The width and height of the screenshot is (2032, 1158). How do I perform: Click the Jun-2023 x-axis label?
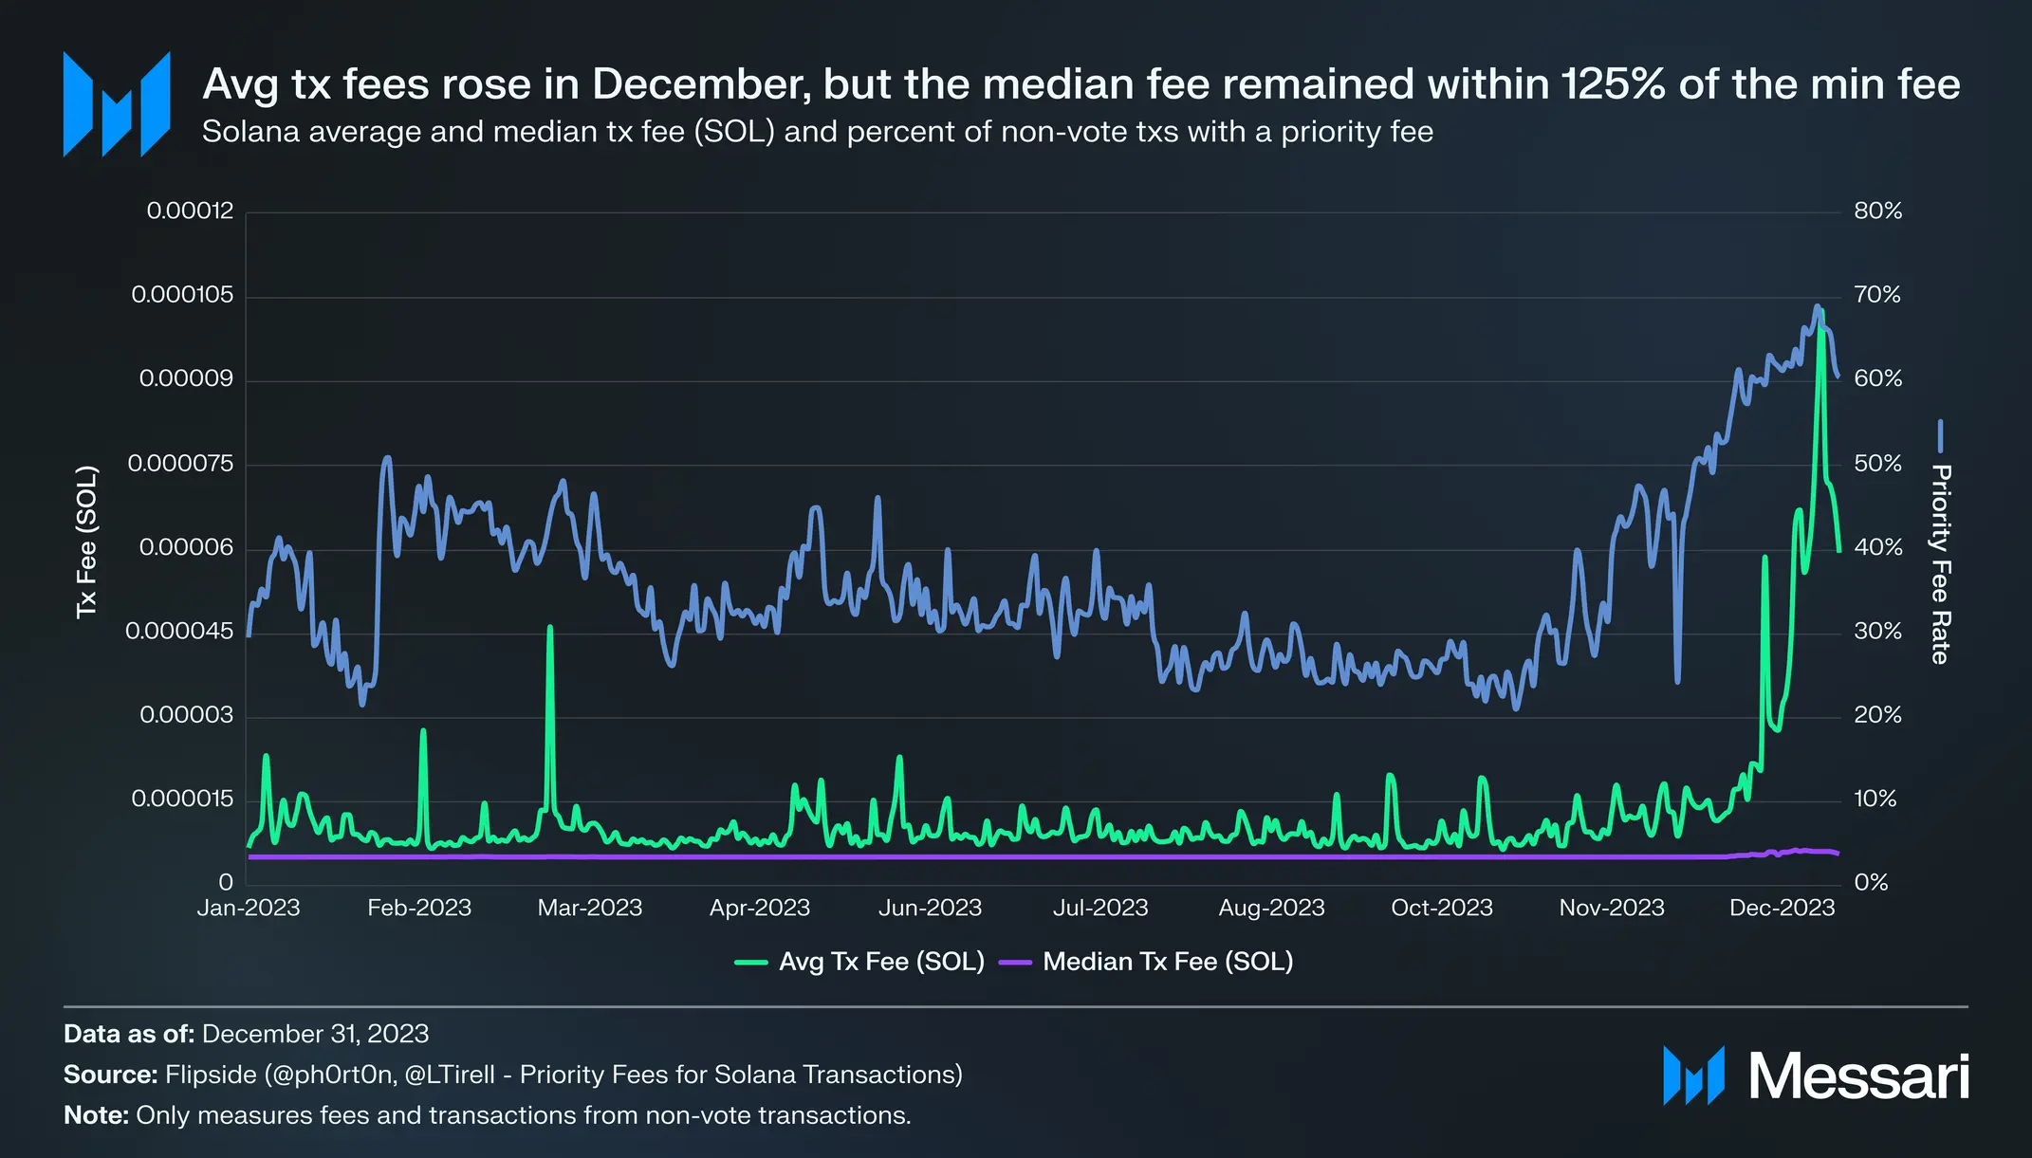click(930, 908)
